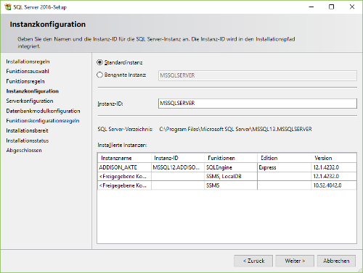Sort by the Edition column header

[284, 158]
